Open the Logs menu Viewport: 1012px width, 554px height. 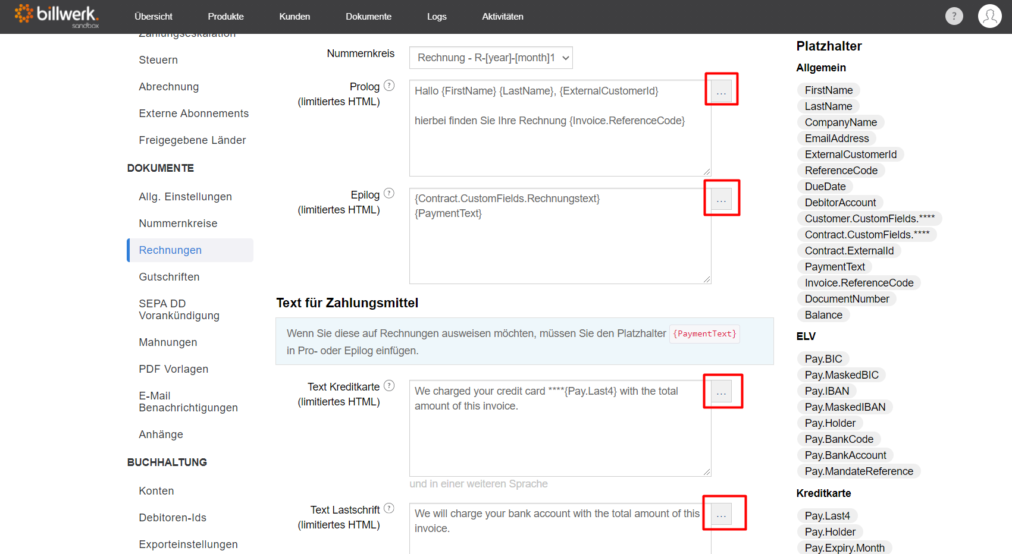coord(437,17)
